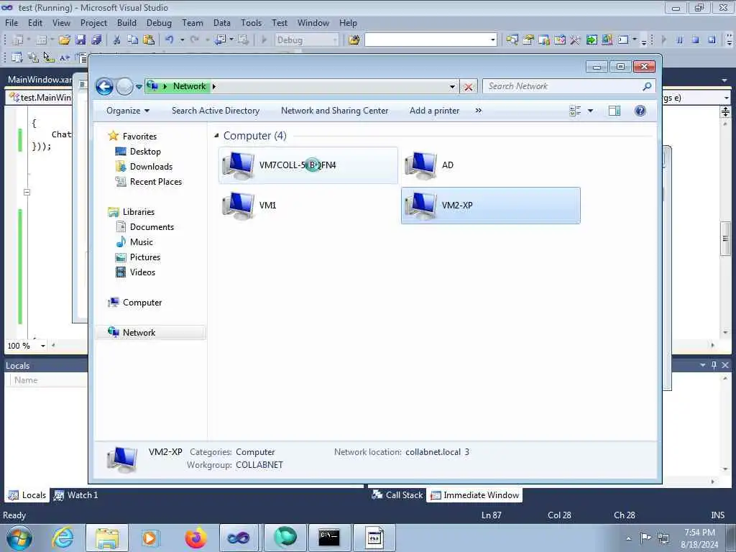Image resolution: width=736 pixels, height=552 pixels.
Task: Open the Toolbox wrench icon
Action: 575,40
